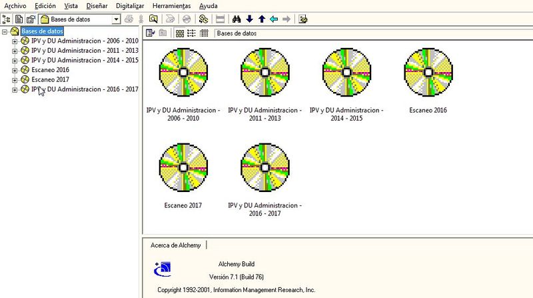Viewport: 533px width, 298px height.
Task: Click the blue up arrow
Action: 262,19
